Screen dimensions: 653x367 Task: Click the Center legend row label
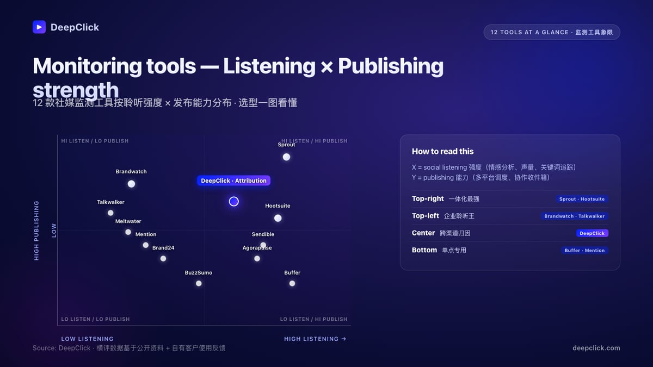(423, 233)
